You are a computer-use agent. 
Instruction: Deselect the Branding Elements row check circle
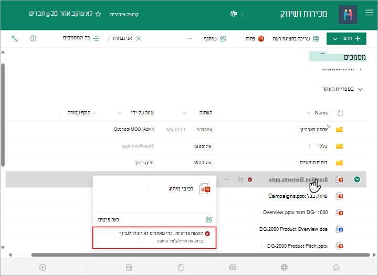pyautogui.click(x=357, y=179)
